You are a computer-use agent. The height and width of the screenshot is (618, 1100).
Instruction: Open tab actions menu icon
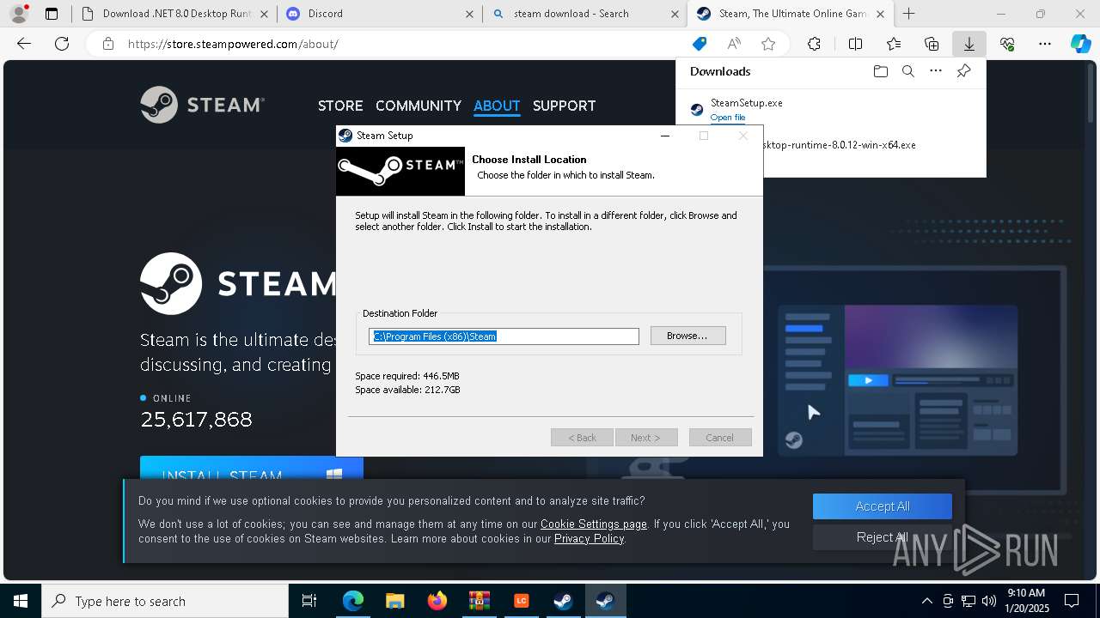(52, 14)
